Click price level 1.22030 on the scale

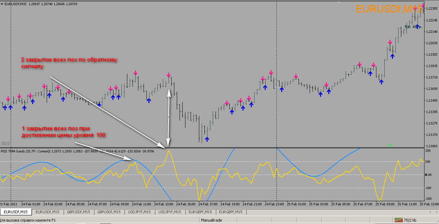click(x=432, y=43)
